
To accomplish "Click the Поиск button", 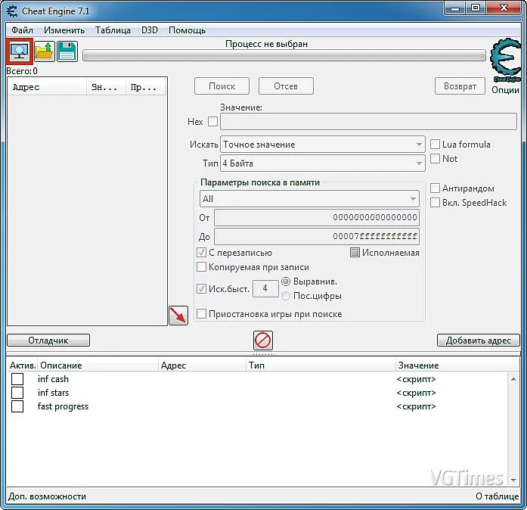I will [x=222, y=86].
